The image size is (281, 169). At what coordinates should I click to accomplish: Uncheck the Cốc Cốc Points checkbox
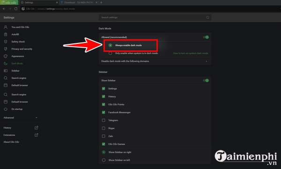coord(104,104)
